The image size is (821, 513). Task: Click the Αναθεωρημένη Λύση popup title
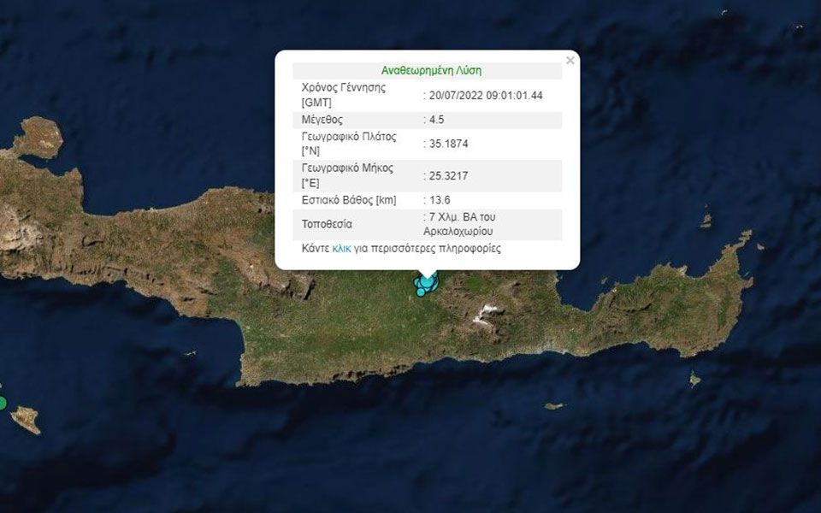[432, 69]
